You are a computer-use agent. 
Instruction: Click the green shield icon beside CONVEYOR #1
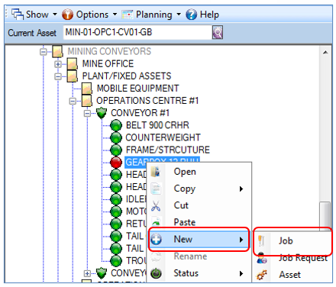click(x=102, y=113)
